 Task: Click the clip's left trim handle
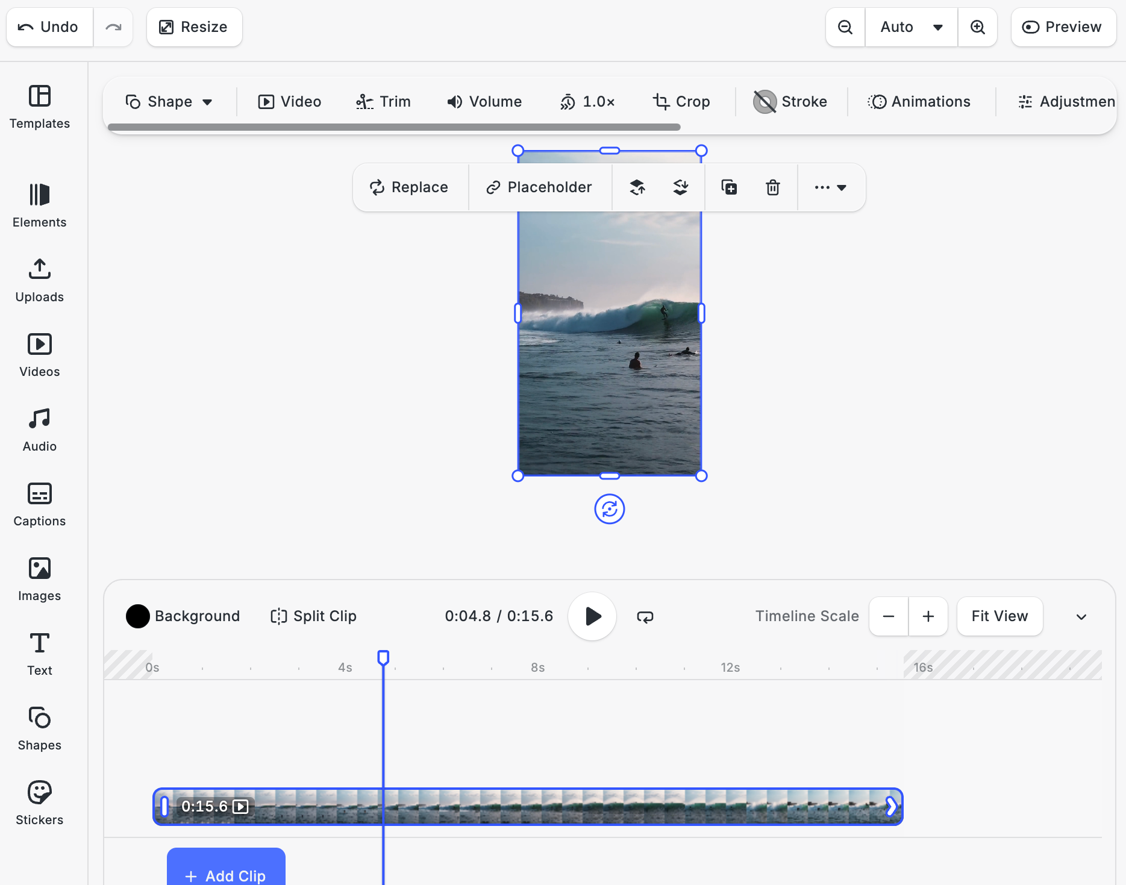(164, 807)
